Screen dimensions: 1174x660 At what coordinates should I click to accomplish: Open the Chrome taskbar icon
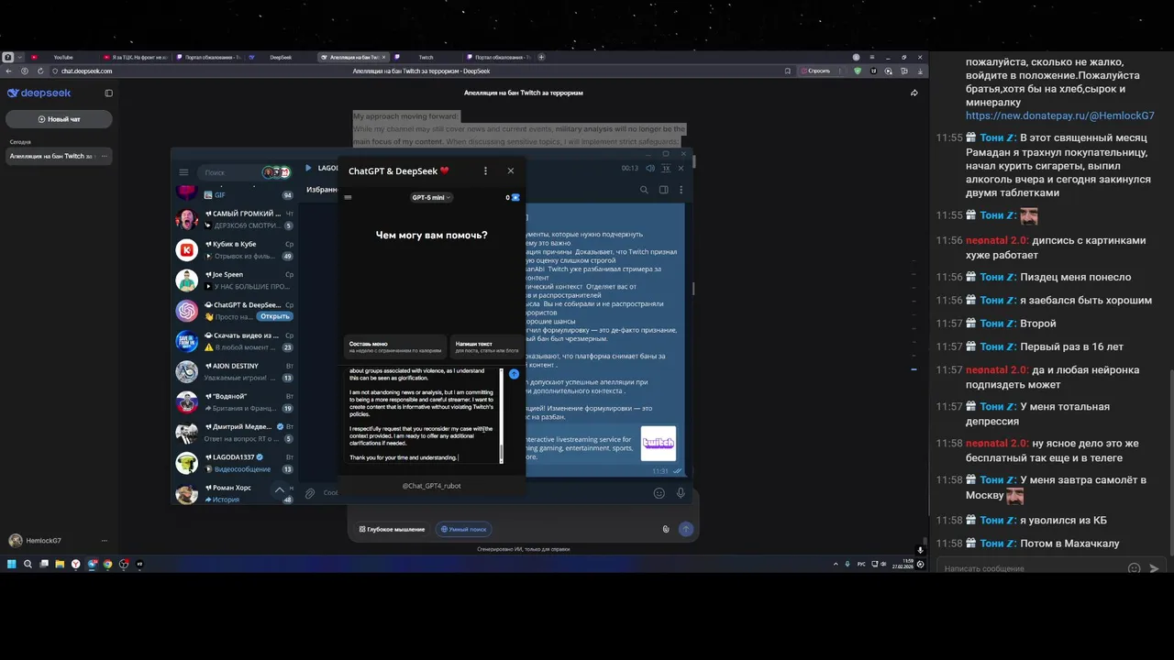(x=107, y=564)
